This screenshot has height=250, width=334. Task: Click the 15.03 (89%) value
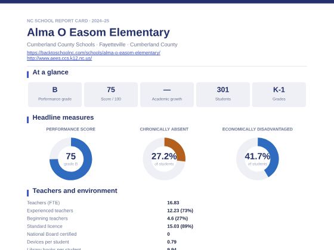[180, 226]
